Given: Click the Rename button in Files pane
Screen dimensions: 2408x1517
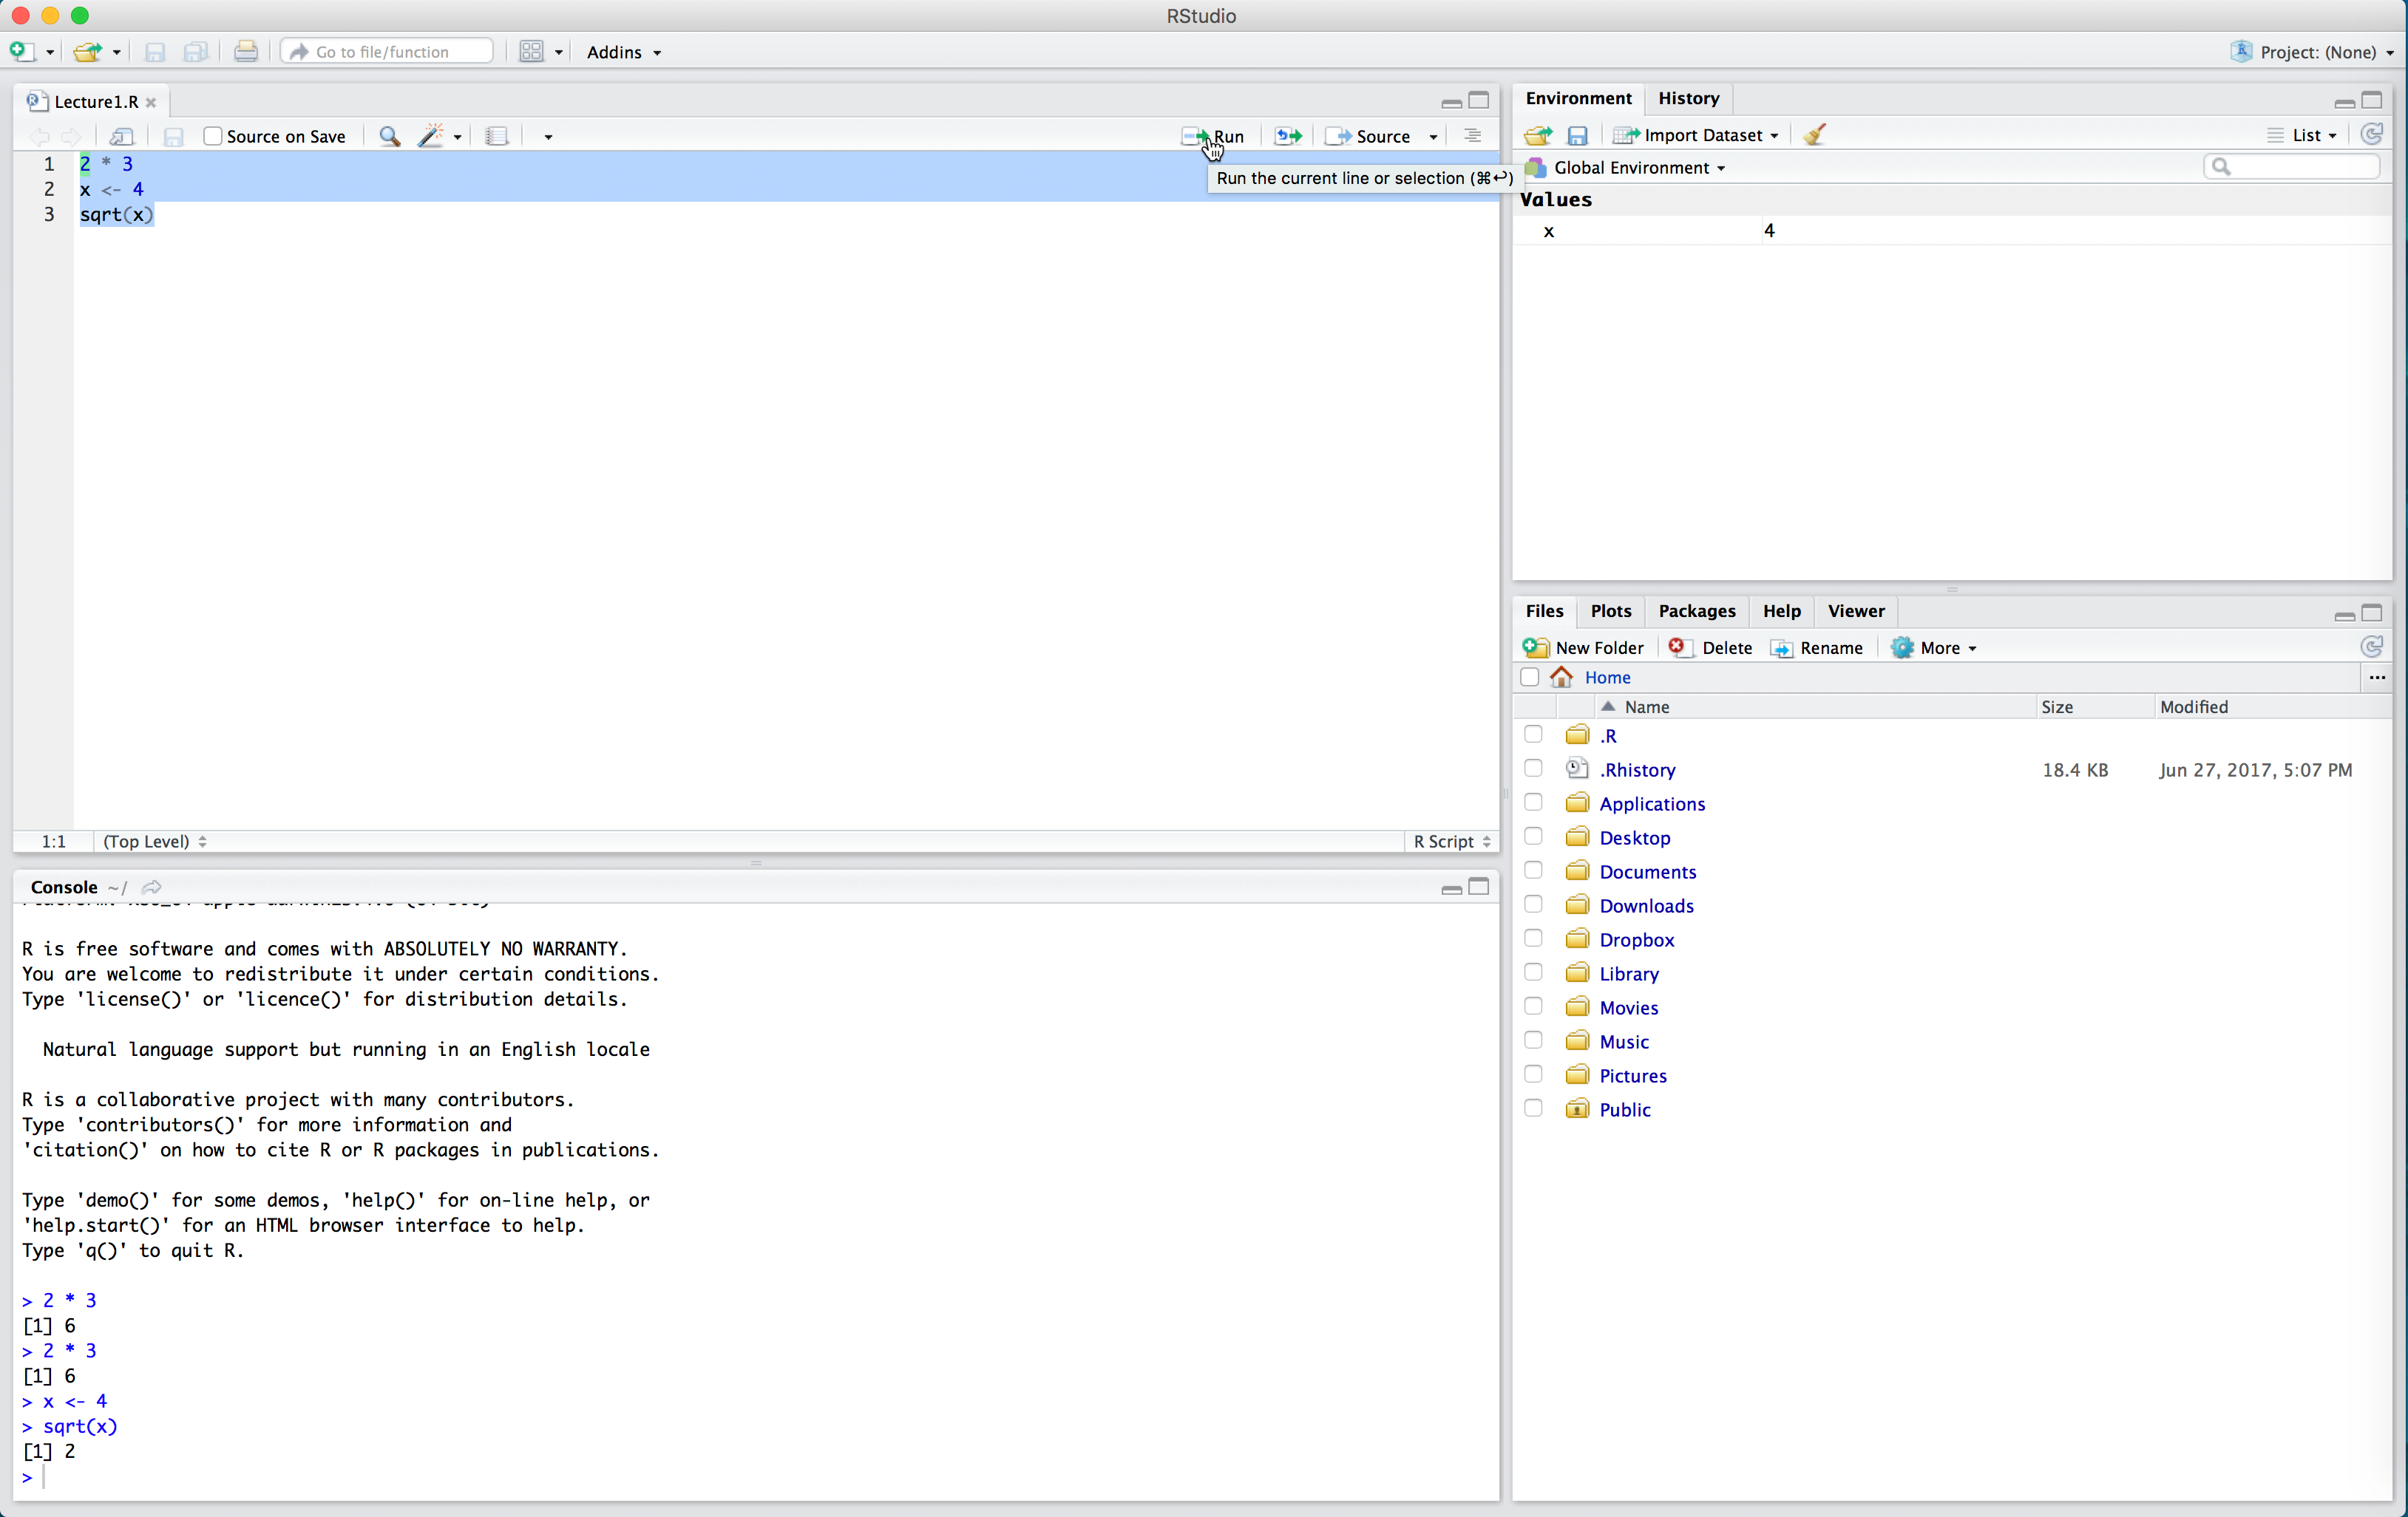Looking at the screenshot, I should coord(1817,647).
